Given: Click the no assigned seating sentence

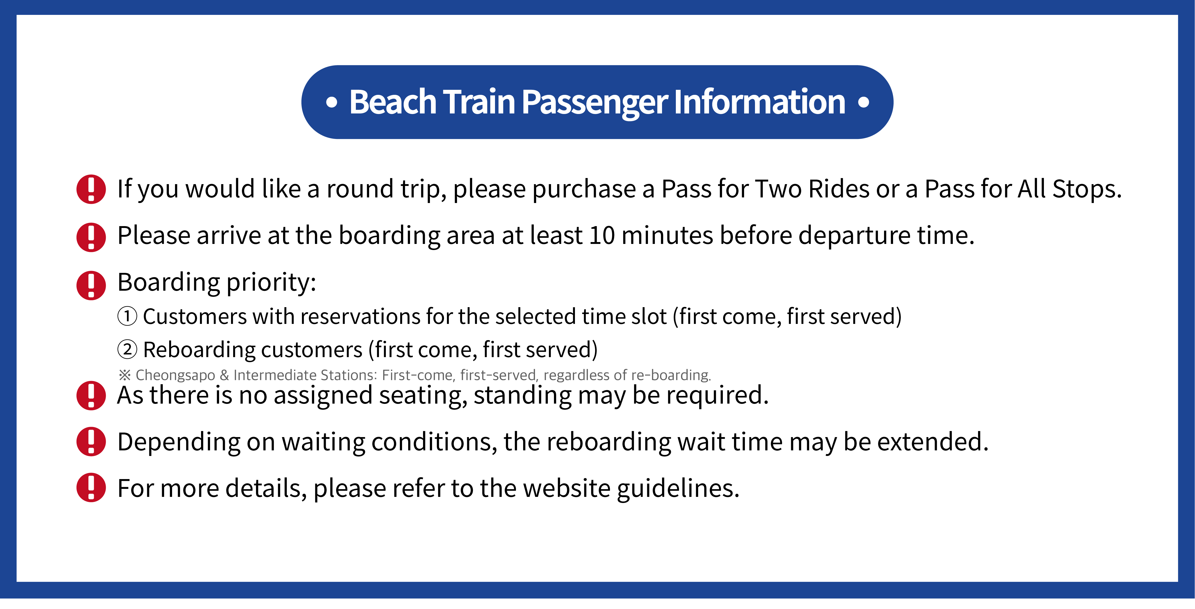Looking at the screenshot, I should (443, 396).
